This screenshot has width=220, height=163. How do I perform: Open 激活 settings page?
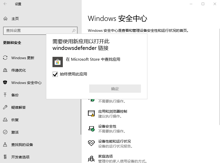15,132
